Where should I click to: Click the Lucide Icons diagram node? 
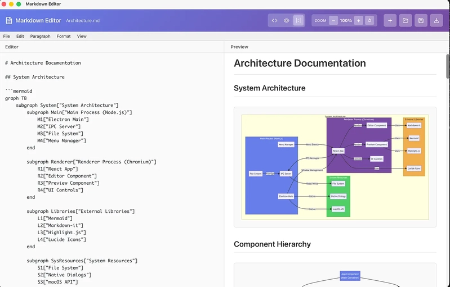coord(414,168)
